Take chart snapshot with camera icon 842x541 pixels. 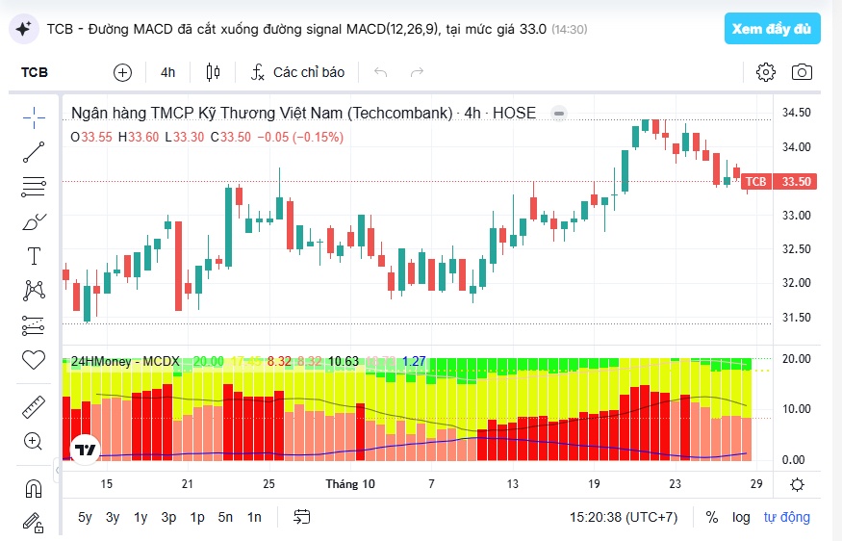coord(802,72)
